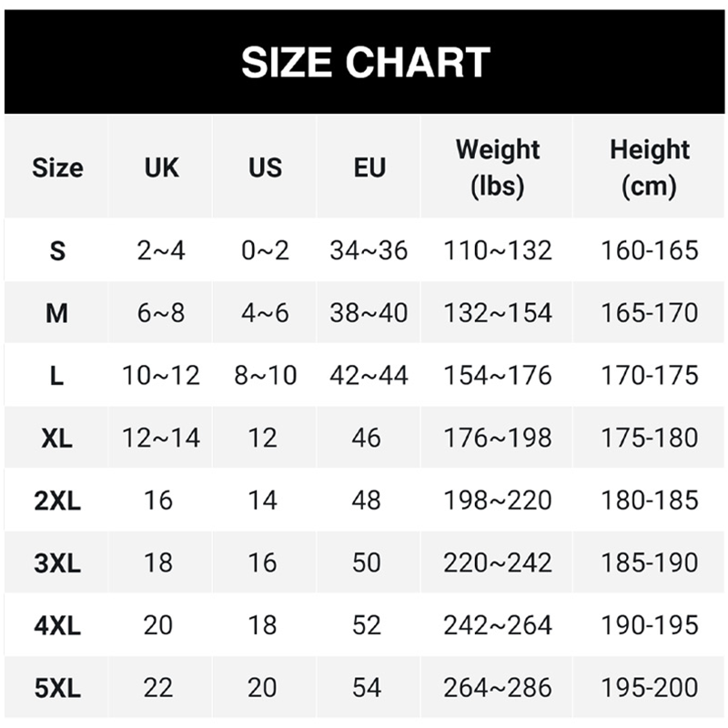Select the XL size row label

point(57,438)
